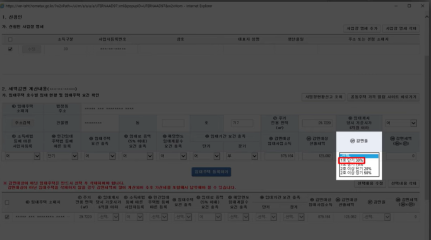
Task: Open the 소득세법 사업자등록 dropdown in the input form
Action: [23, 156]
